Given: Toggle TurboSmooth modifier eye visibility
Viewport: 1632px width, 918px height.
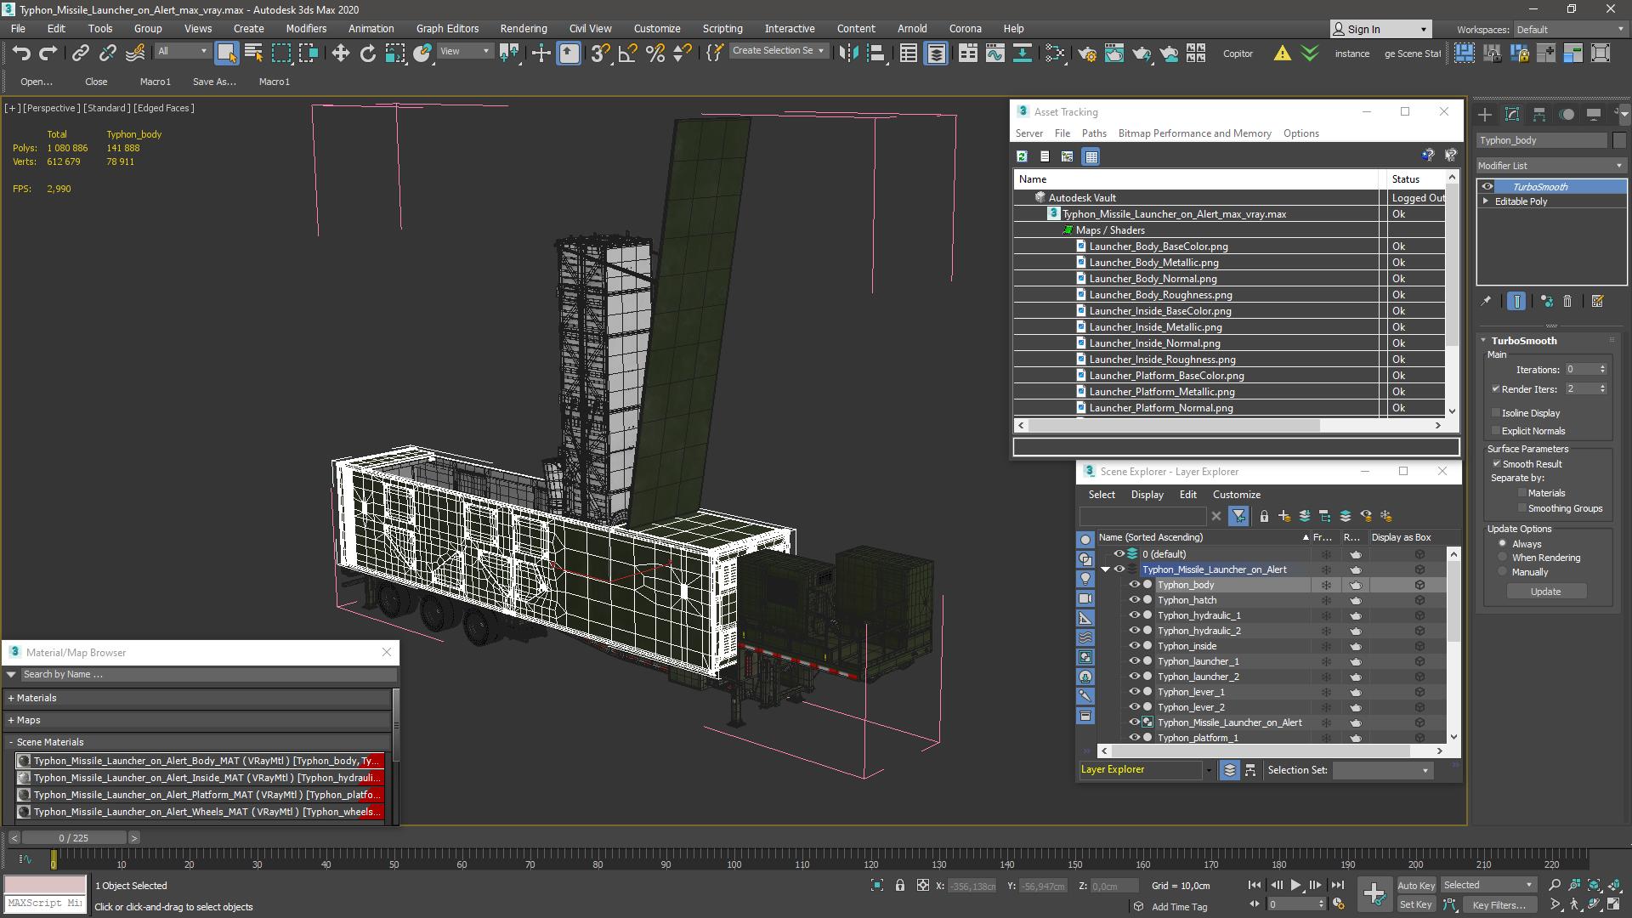Looking at the screenshot, I should tap(1487, 187).
